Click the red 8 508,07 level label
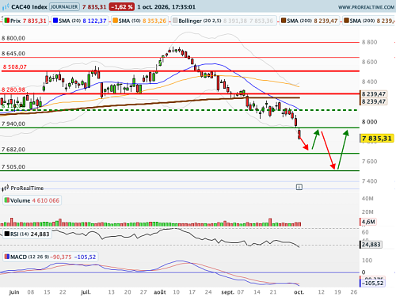The height and width of the screenshot is (297, 396). pyautogui.click(x=14, y=67)
